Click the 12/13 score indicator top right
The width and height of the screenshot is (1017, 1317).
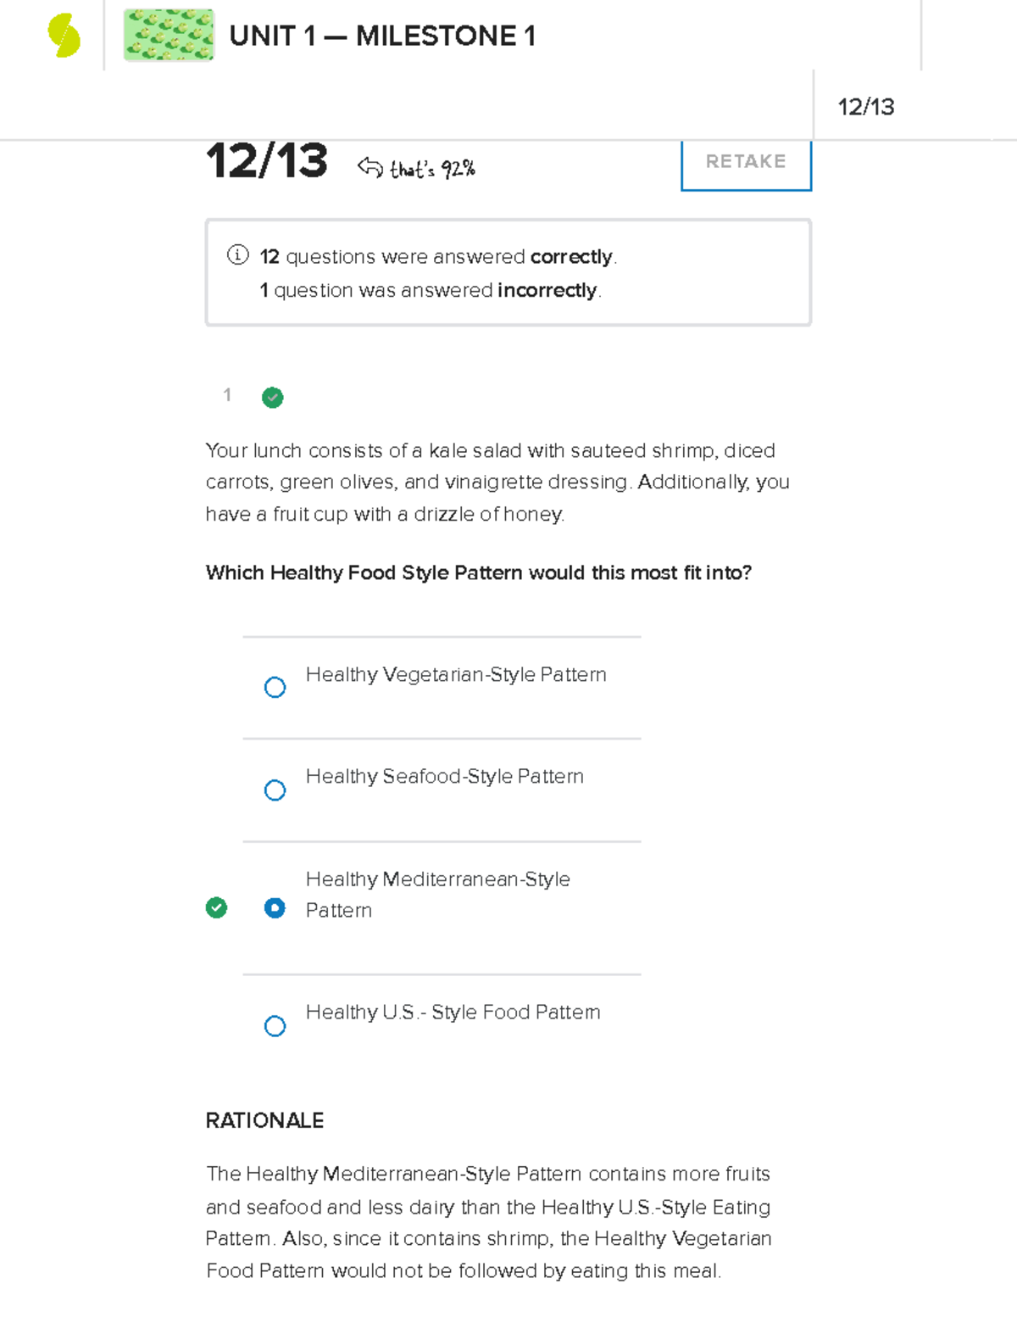coord(867,107)
